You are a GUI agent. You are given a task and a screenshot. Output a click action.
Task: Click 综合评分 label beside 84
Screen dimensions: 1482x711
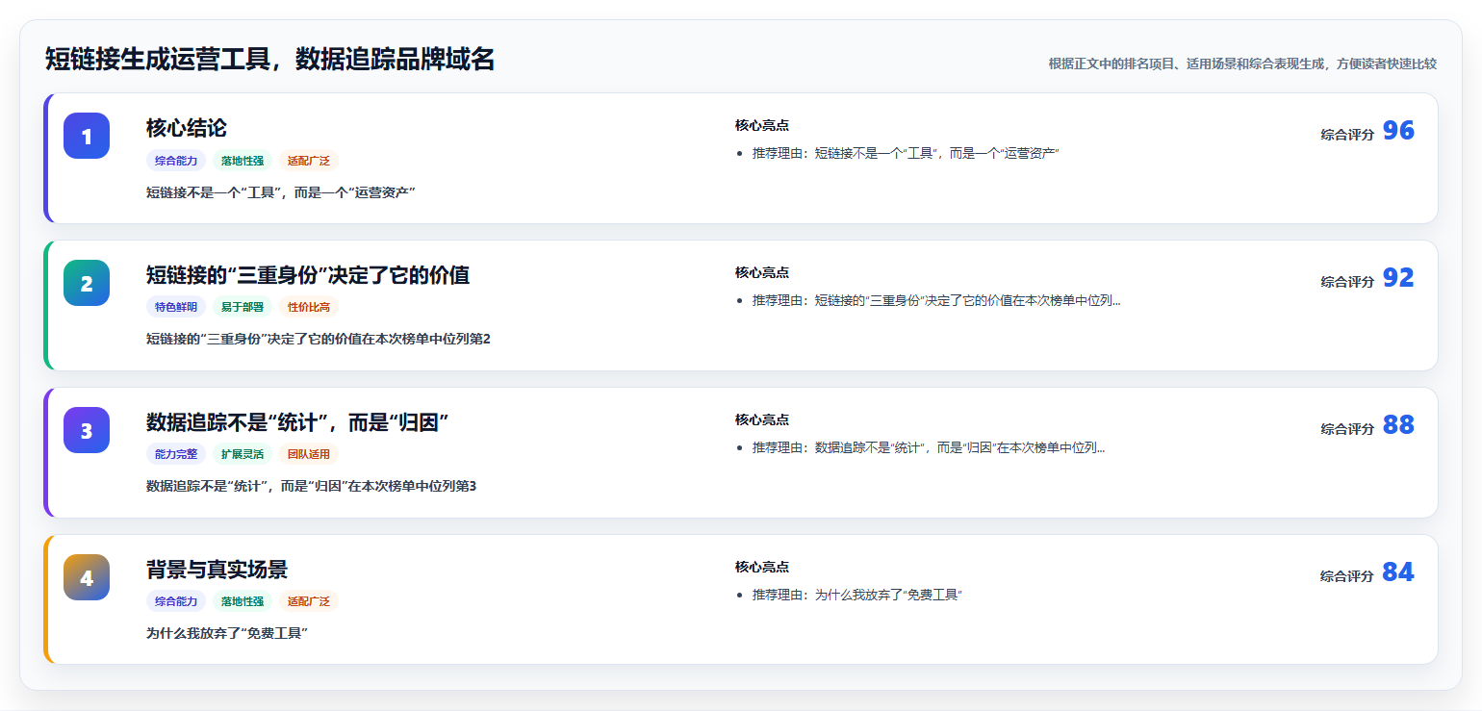pyautogui.click(x=1347, y=576)
